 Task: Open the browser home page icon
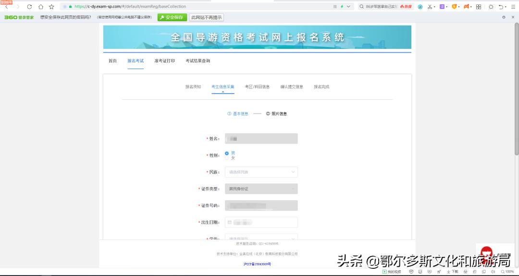[41, 7]
